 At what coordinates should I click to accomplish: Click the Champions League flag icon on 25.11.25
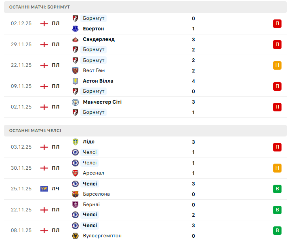click(x=44, y=189)
